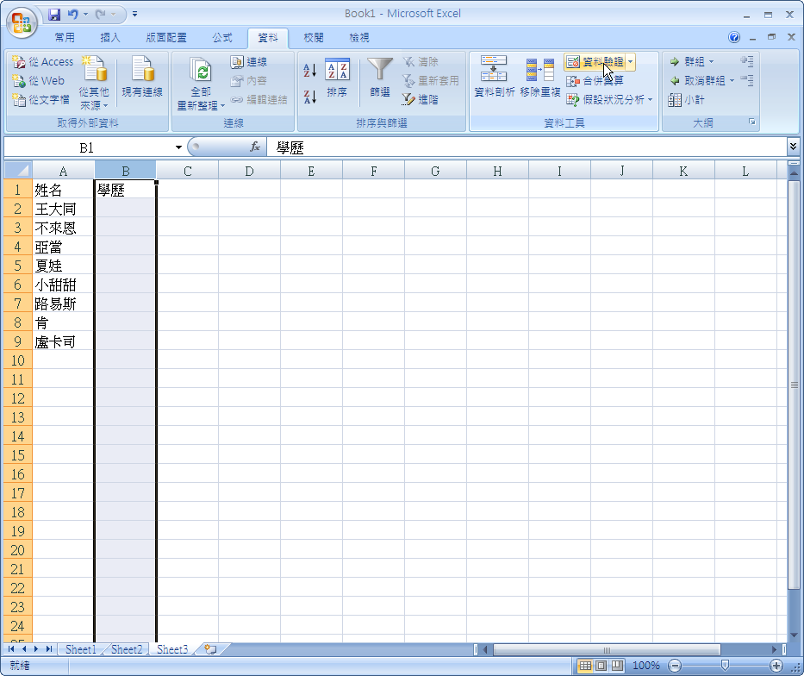Click Hide Detail icon in Outline group
This screenshot has height=676, width=804.
[747, 80]
